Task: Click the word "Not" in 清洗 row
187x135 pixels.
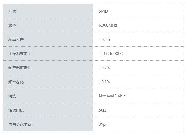Action: (x=102, y=96)
